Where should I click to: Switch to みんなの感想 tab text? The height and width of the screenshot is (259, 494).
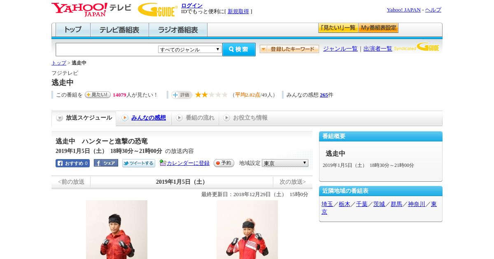pos(149,118)
